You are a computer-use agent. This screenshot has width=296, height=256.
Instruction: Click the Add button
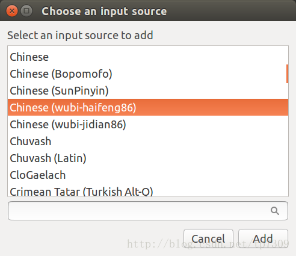(263, 239)
